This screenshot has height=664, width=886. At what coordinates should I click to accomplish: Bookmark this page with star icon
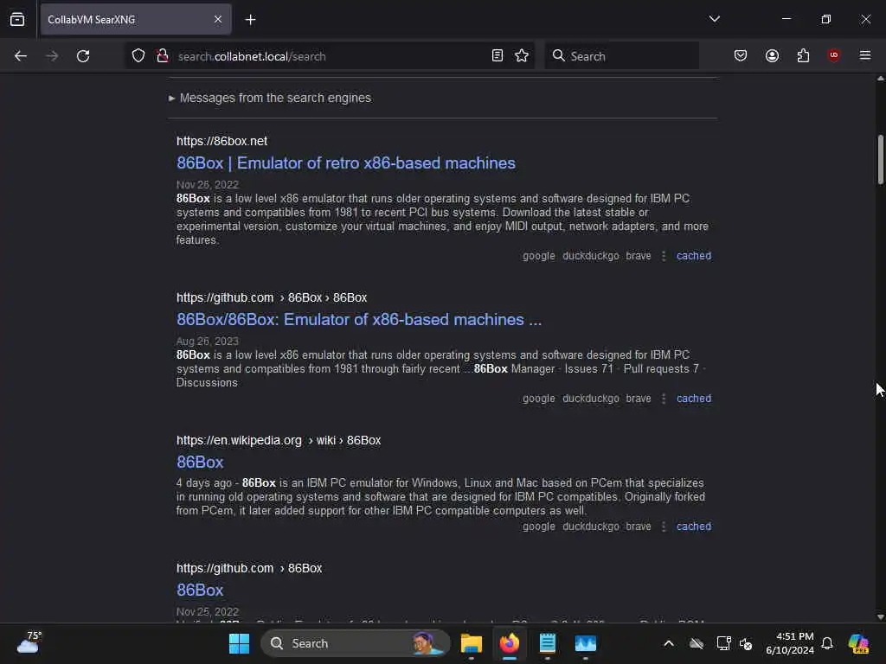pyautogui.click(x=522, y=55)
